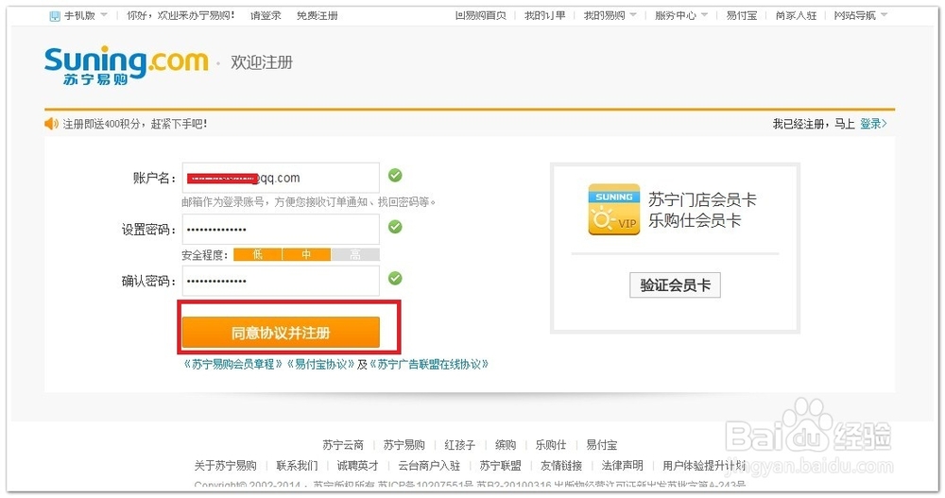Click the 苏宁门店会员卡 text
Image resolution: width=945 pixels, height=498 pixels.
click(702, 199)
